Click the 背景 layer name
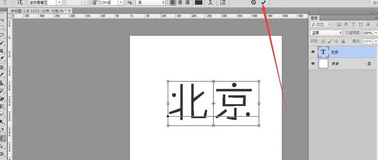This screenshot has height=160, width=378. click(x=335, y=64)
